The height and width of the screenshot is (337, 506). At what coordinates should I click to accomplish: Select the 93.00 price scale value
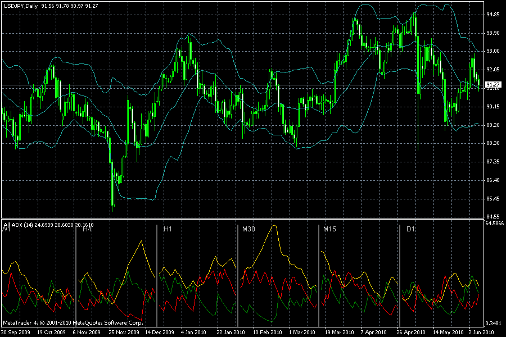coord(493,51)
